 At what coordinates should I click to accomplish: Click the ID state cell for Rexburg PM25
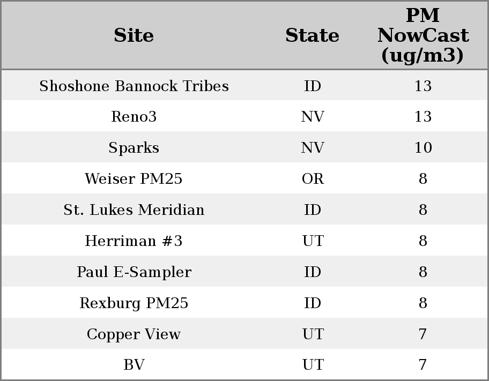(x=313, y=303)
